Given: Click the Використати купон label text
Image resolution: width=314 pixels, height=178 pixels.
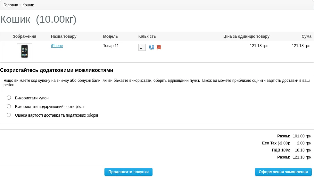Looking at the screenshot, I should pos(32,98).
